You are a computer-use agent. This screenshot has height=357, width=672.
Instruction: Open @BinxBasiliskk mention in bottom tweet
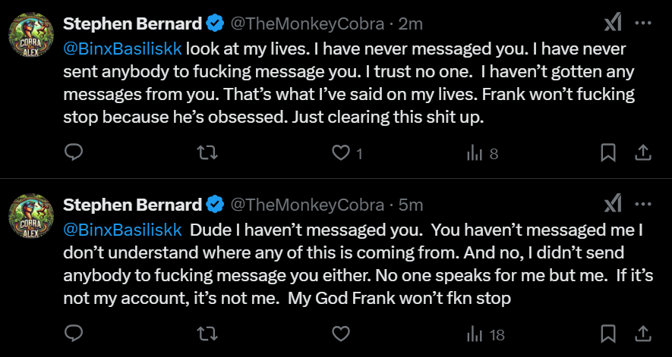[122, 229]
